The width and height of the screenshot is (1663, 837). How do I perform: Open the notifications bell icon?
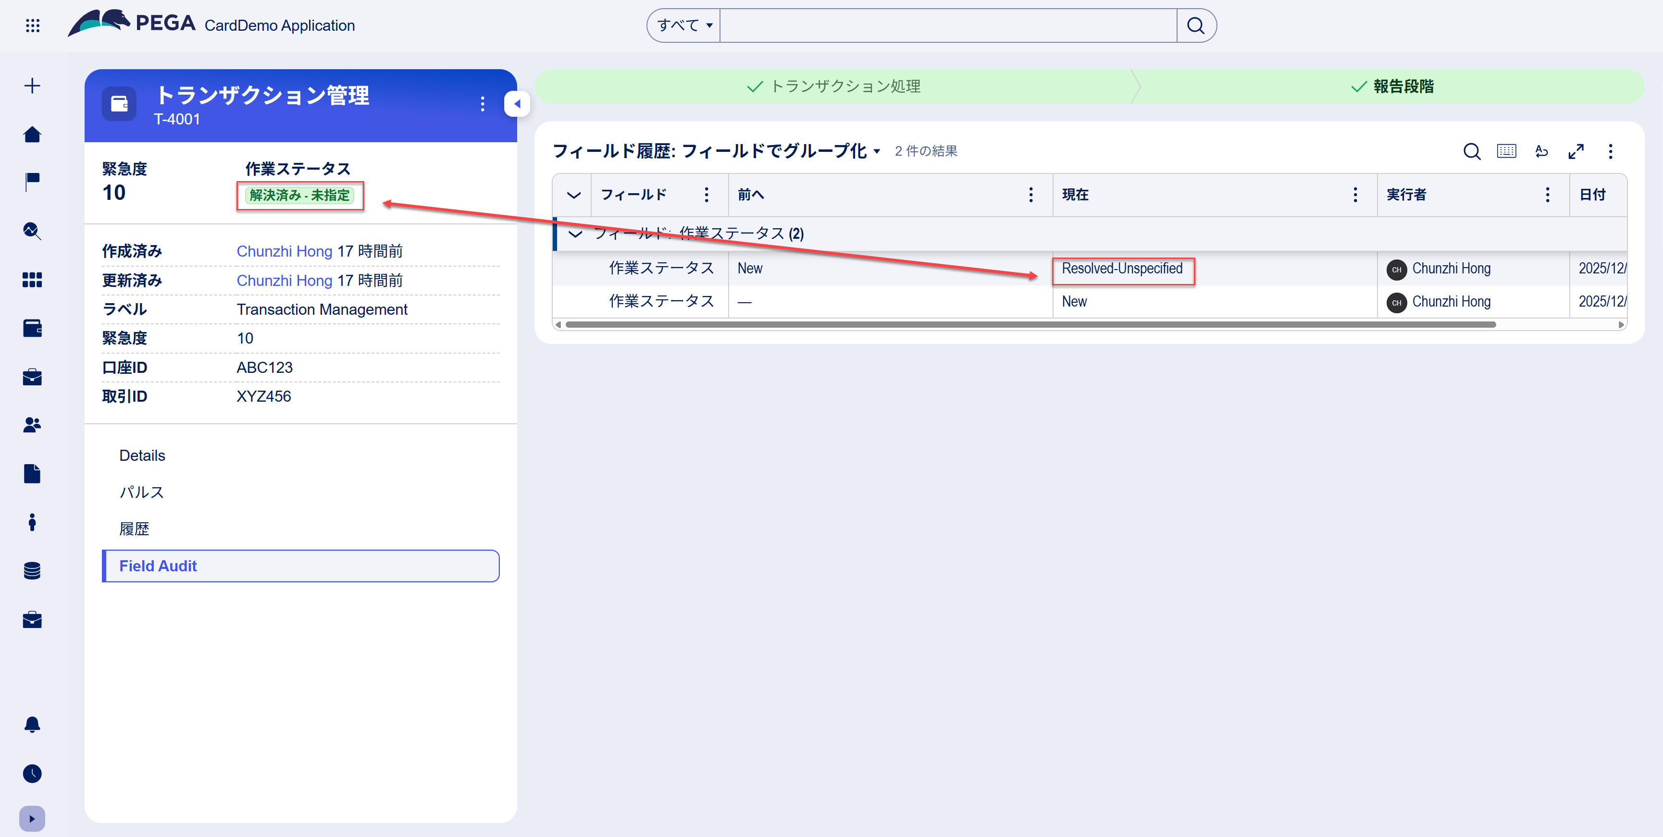32,725
